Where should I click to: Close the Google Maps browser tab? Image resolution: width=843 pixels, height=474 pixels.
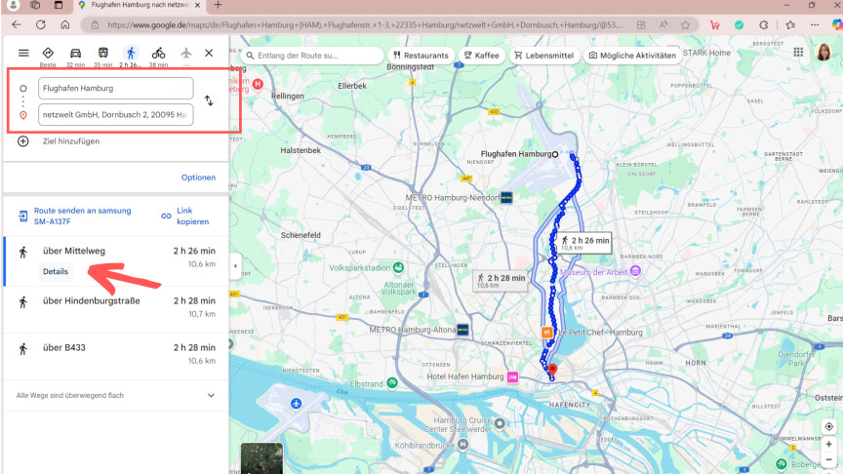(x=197, y=6)
